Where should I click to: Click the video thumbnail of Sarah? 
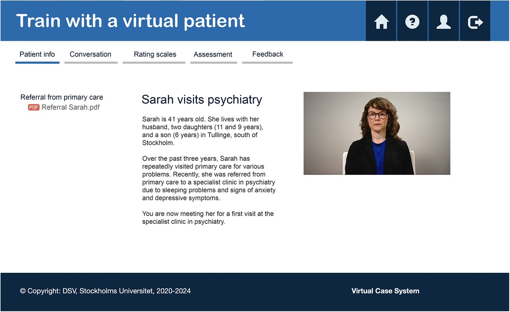coord(377,133)
